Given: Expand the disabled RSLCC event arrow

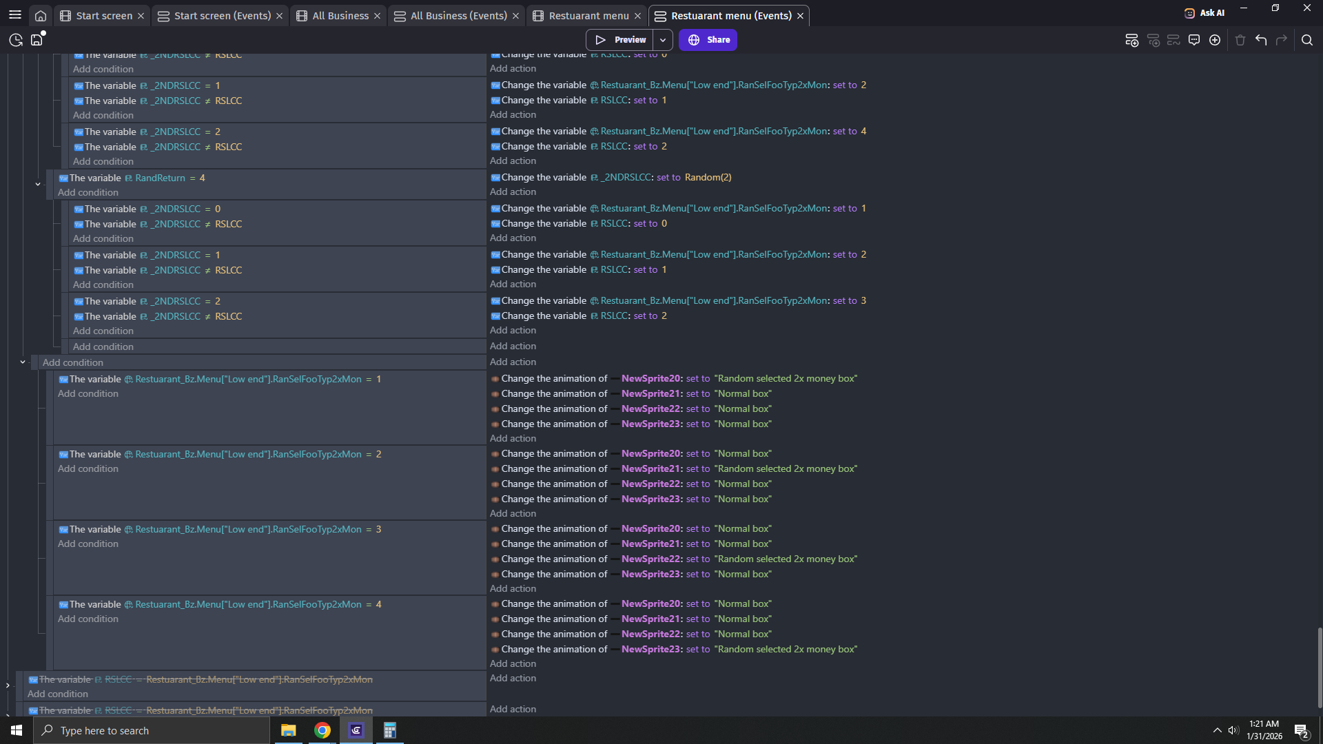Looking at the screenshot, I should [x=8, y=685].
